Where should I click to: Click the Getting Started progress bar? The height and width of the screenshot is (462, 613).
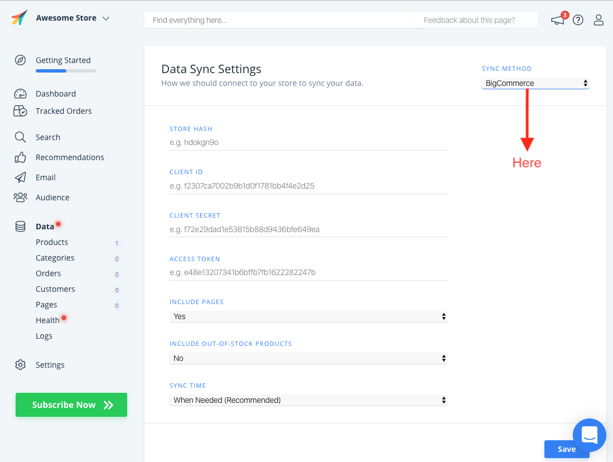pos(66,71)
